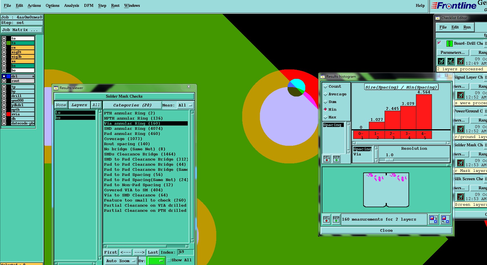Image resolution: width=487 pixels, height=265 pixels.
Task: Toggle the display box for layer 'rout'
Action: pyautogui.click(x=4, y=81)
